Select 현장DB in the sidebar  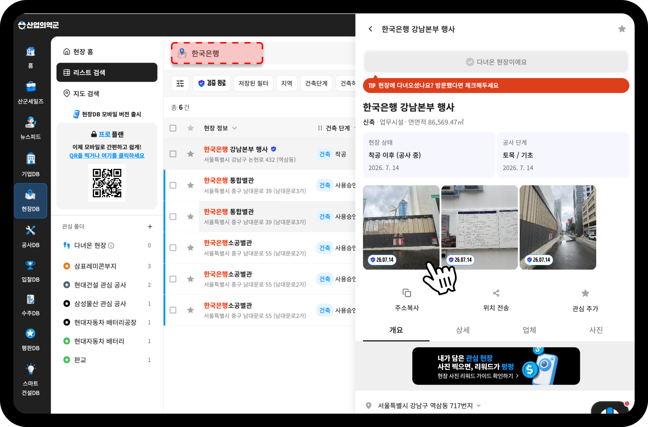coord(30,200)
